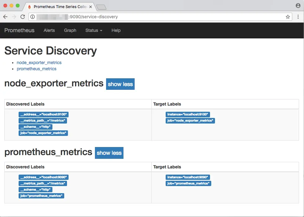Click the instance="localhost:9090" target label
The height and width of the screenshot is (217, 304).
pyautogui.click(x=188, y=177)
